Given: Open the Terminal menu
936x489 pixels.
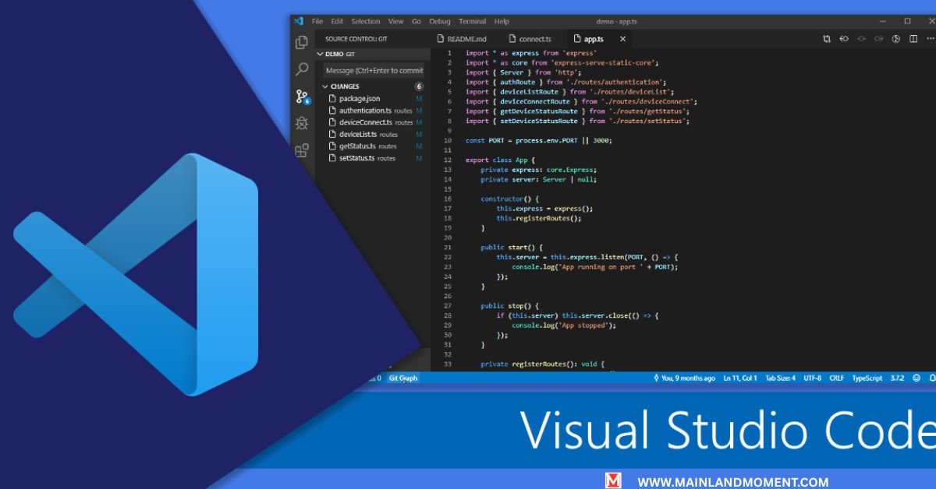Looking at the screenshot, I should pos(473,21).
